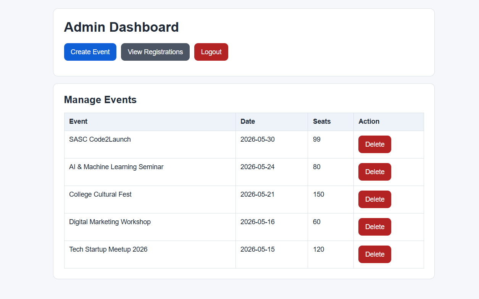Click the Create Event button
This screenshot has width=479, height=299.
90,52
